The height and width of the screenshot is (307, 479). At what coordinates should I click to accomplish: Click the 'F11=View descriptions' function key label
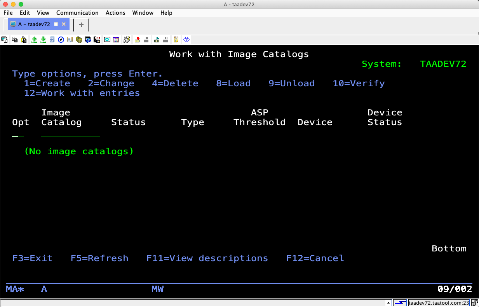tap(207, 258)
